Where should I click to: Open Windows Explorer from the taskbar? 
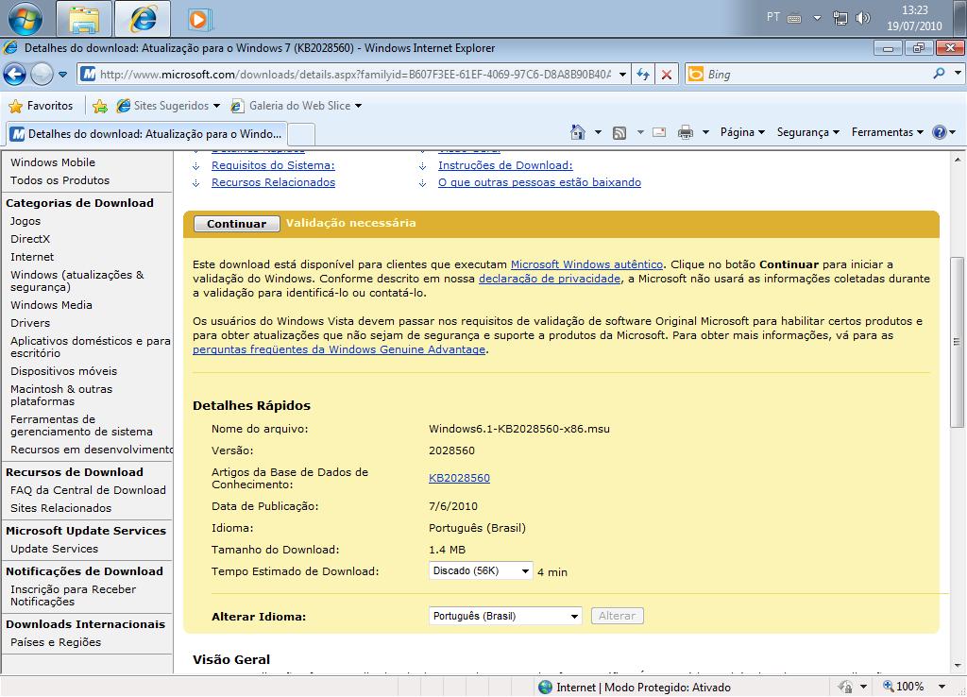click(x=84, y=19)
